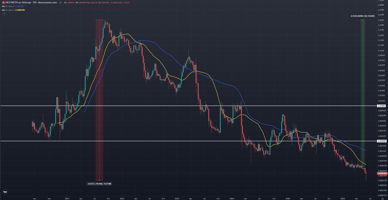
Task: Click the Sep label on time axis
Action: (49, 199)
